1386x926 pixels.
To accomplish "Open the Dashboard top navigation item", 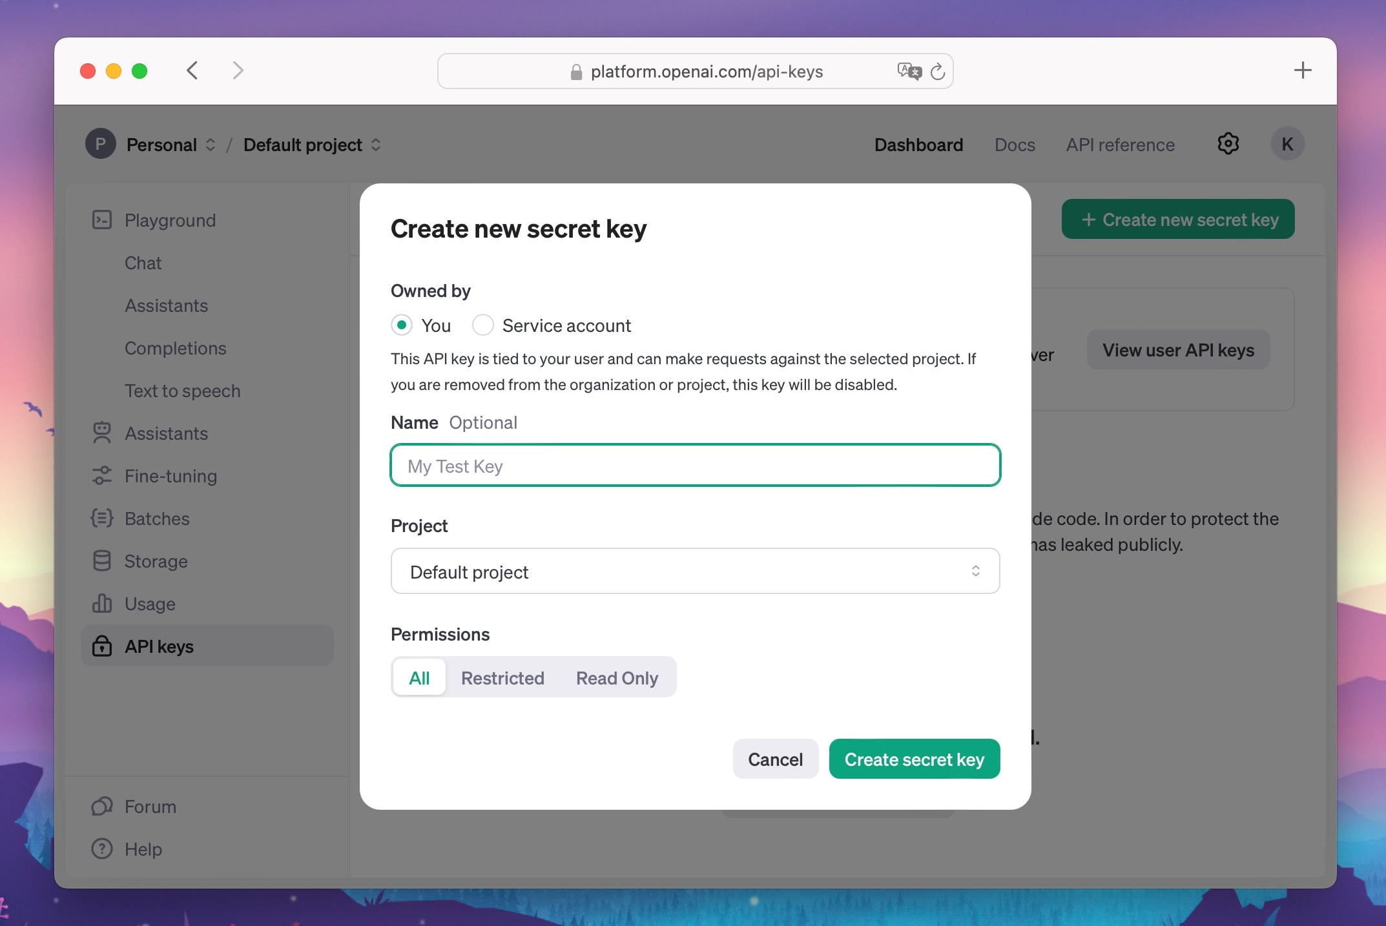I will click(918, 145).
